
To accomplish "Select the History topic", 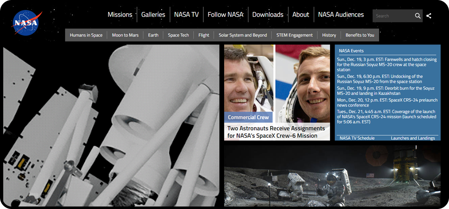I will (329, 35).
